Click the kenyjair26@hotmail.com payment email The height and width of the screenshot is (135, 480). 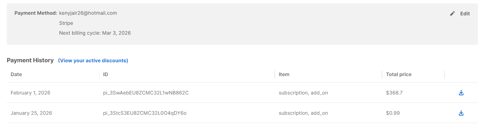coord(88,13)
